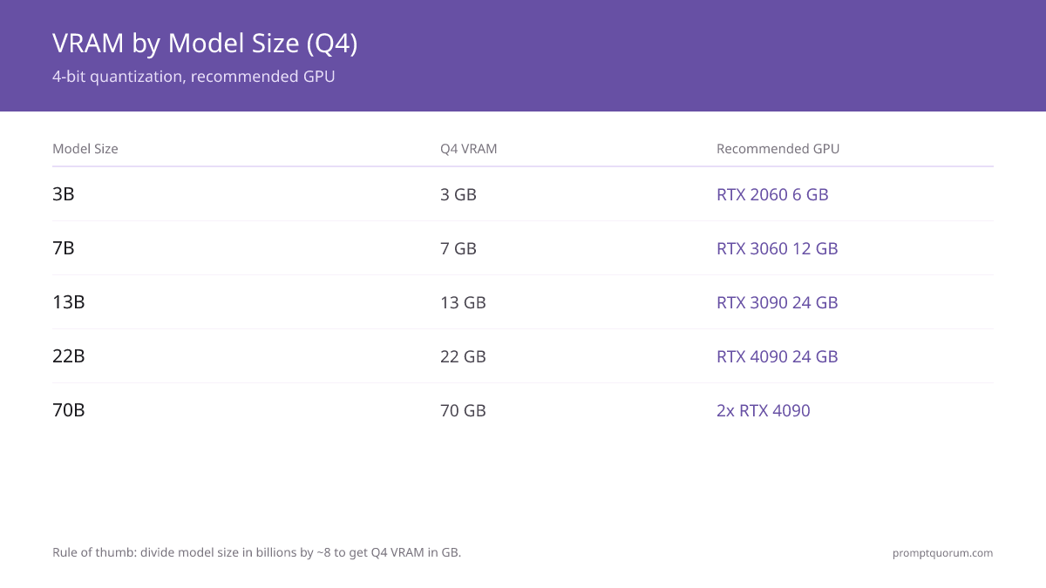
Task: Select the '7B' model size cell
Action: pyautogui.click(x=64, y=248)
